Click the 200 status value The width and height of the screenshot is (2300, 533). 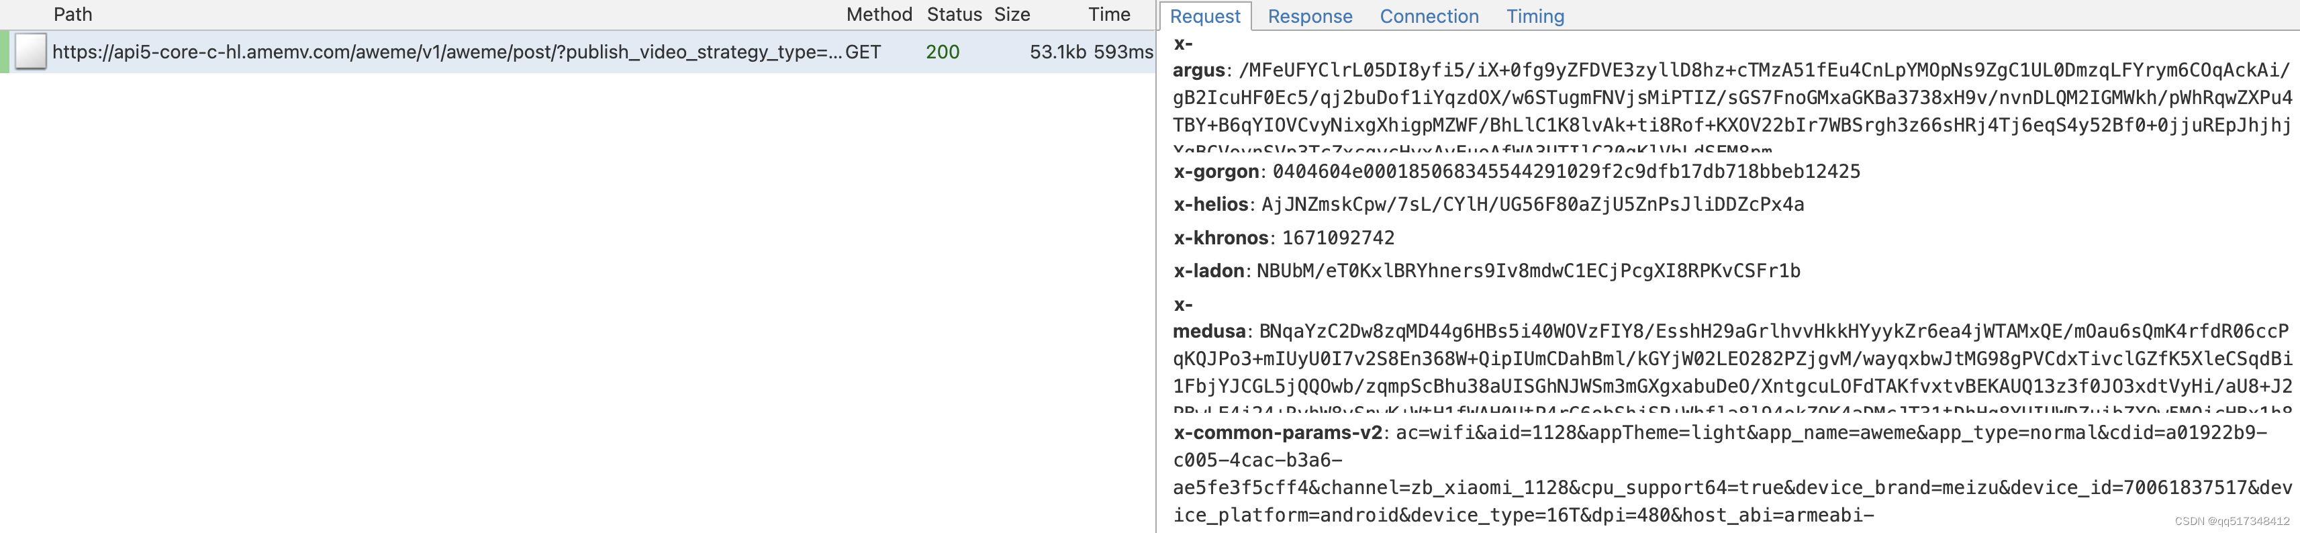942,52
